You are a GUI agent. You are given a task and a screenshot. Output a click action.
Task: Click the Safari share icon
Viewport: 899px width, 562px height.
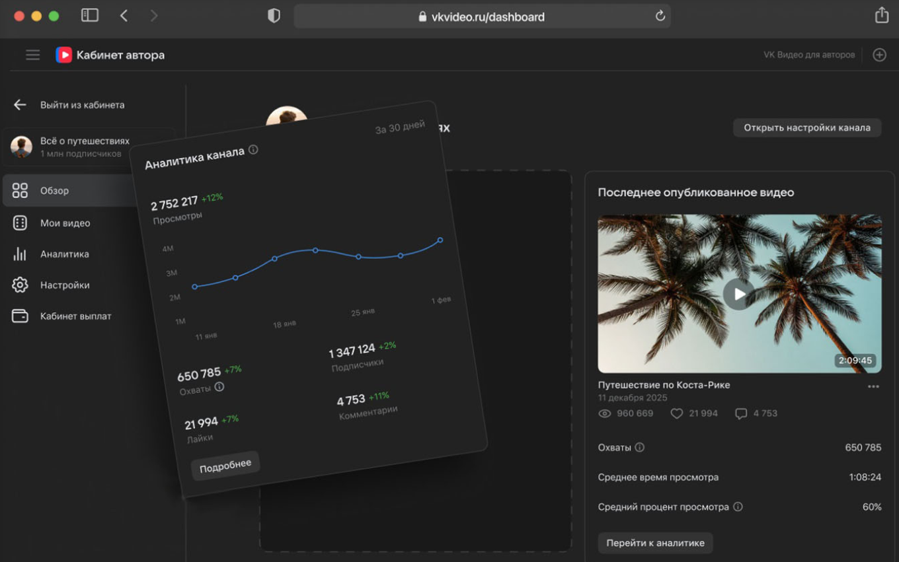881,16
